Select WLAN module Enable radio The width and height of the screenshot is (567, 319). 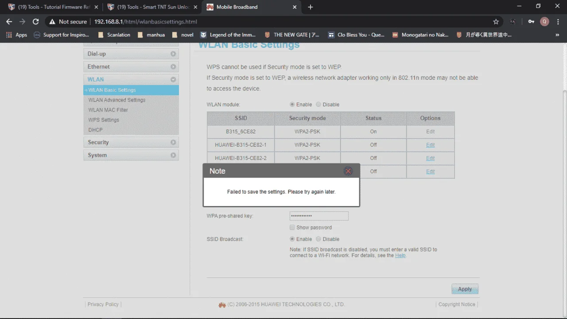pyautogui.click(x=292, y=105)
